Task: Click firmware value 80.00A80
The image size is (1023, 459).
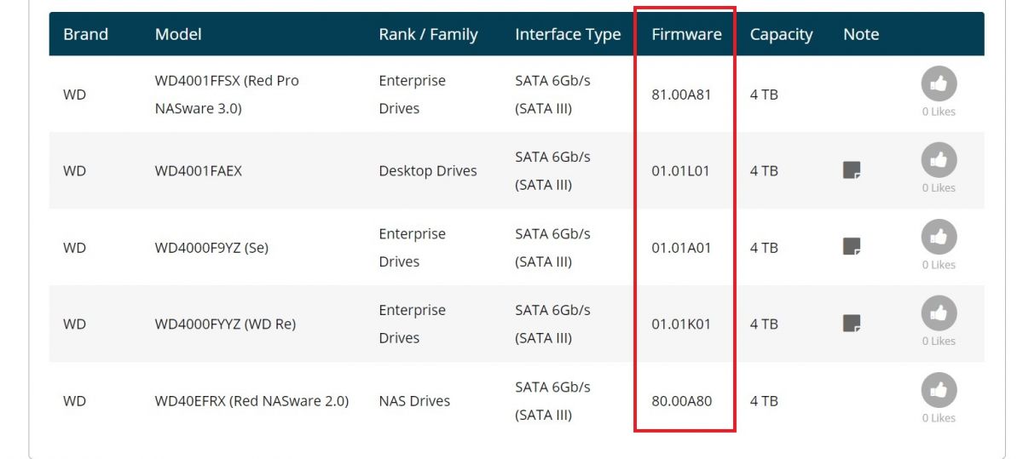Action: pyautogui.click(x=681, y=401)
